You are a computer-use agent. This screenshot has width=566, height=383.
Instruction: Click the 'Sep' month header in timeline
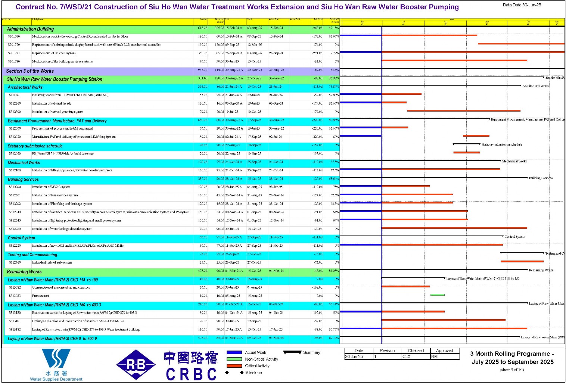[487, 22]
